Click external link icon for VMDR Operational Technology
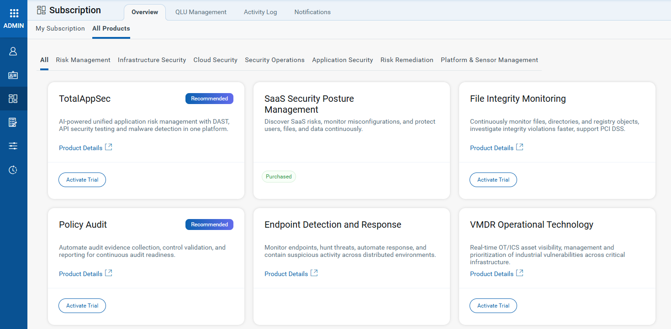Viewport: 671px width, 329px height. [520, 273]
